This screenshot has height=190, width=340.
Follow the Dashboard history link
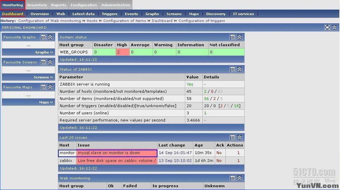[x=162, y=21]
